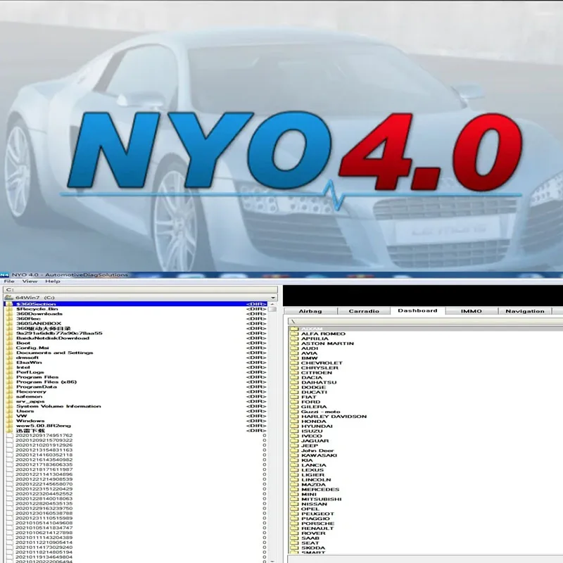The width and height of the screenshot is (563, 563).
Task: Select the 'wow5.00.8R2eng' folder
Action: coord(136,426)
